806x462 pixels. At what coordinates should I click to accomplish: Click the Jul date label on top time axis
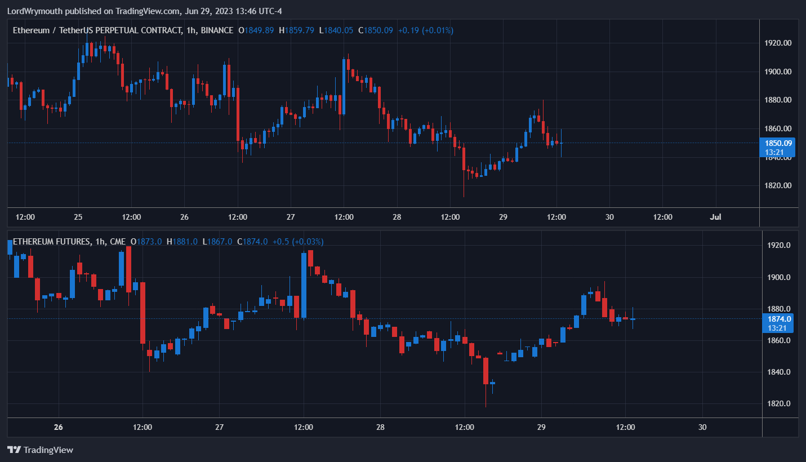[716, 217]
